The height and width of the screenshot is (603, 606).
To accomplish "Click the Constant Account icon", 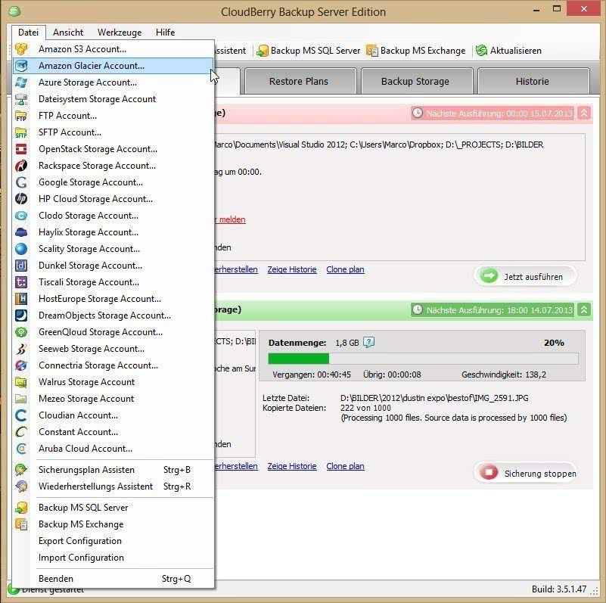I will pyautogui.click(x=21, y=432).
